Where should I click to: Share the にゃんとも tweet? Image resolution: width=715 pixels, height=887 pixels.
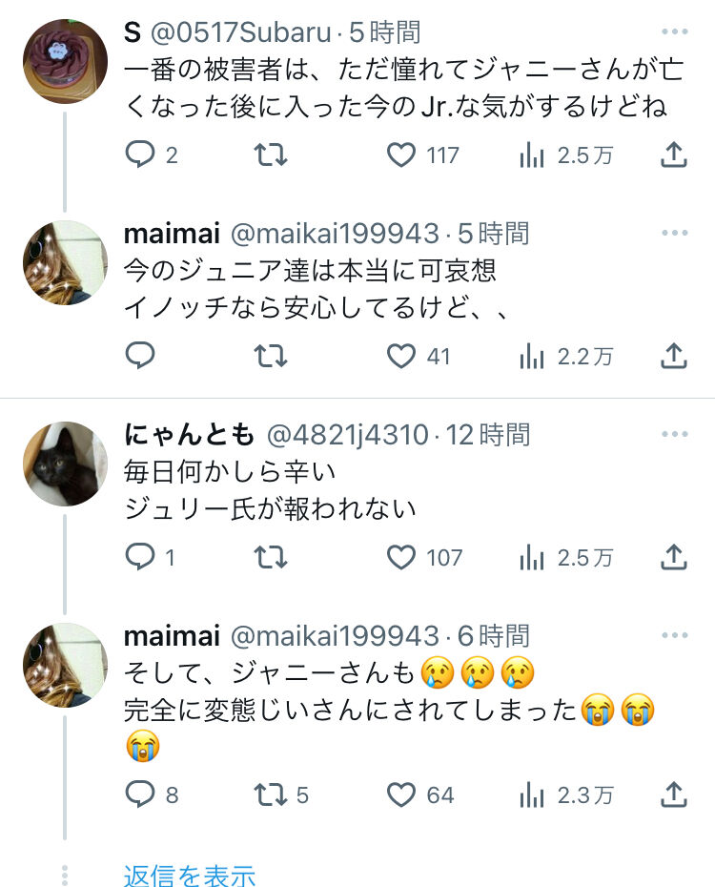pyautogui.click(x=673, y=557)
